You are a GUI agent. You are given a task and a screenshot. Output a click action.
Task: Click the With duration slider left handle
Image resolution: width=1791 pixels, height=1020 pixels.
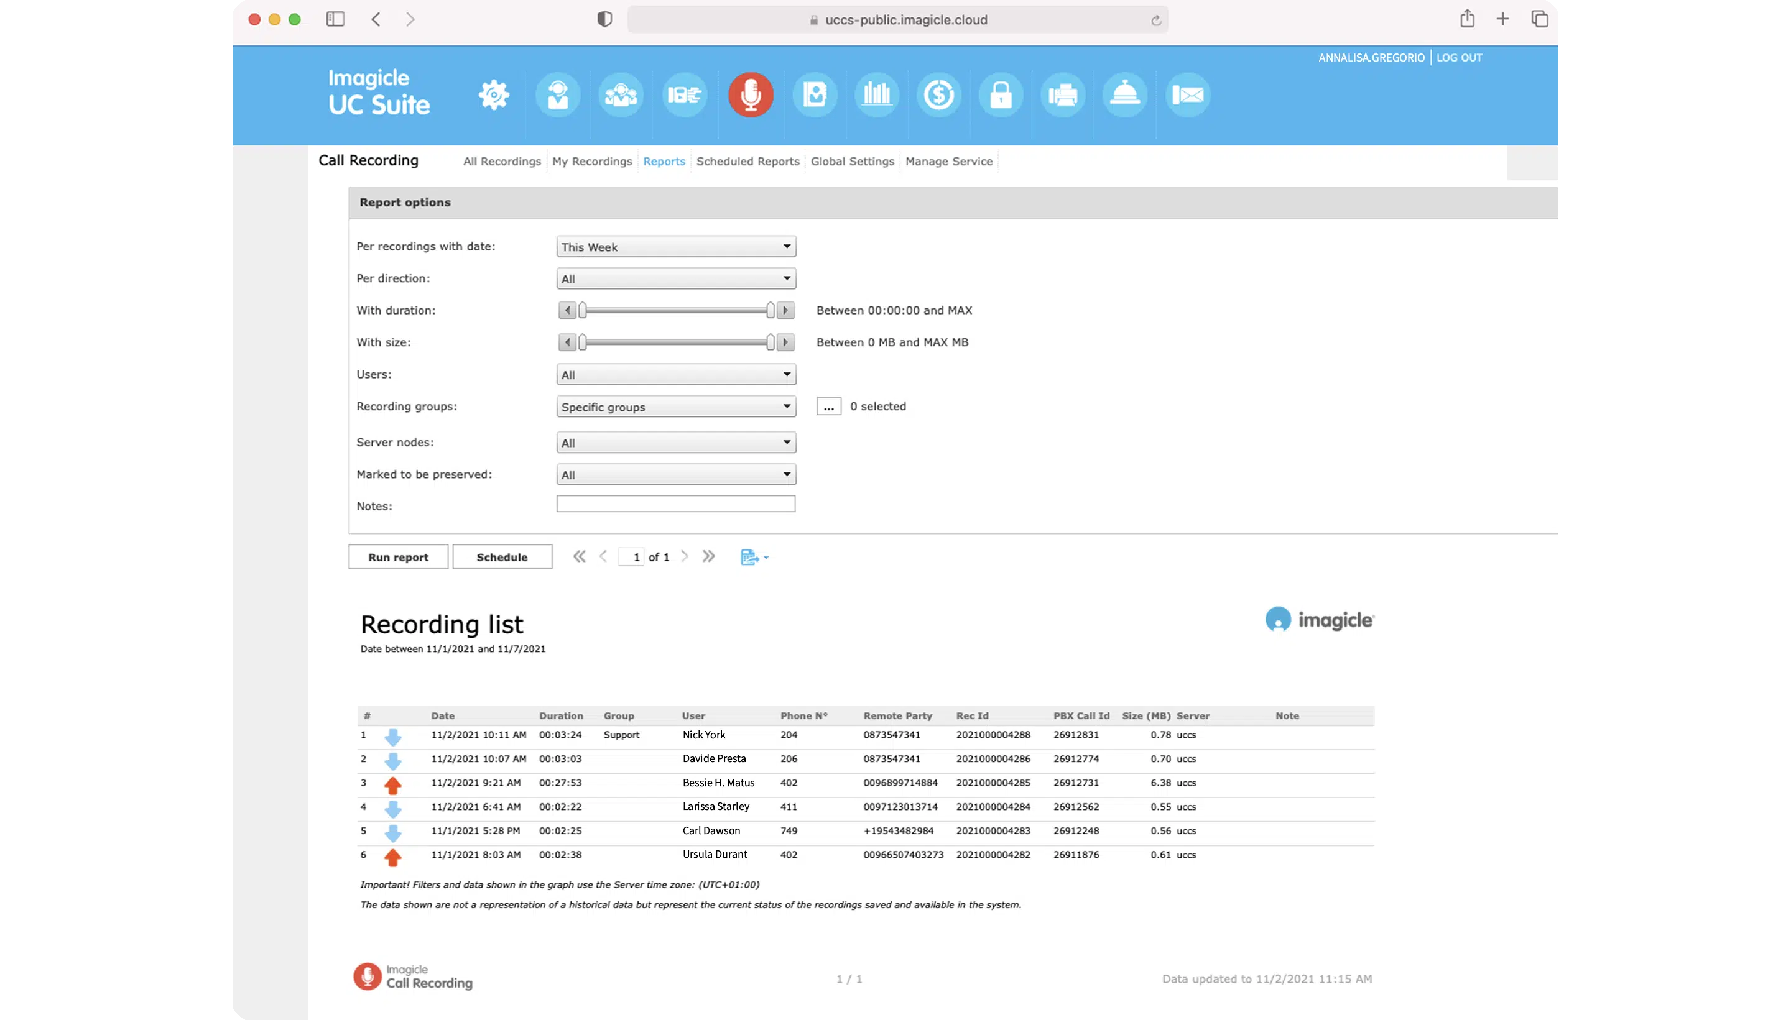tap(582, 310)
